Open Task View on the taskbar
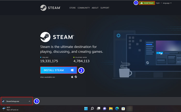Screen dimensions: 181x112 tap(98, 109)
